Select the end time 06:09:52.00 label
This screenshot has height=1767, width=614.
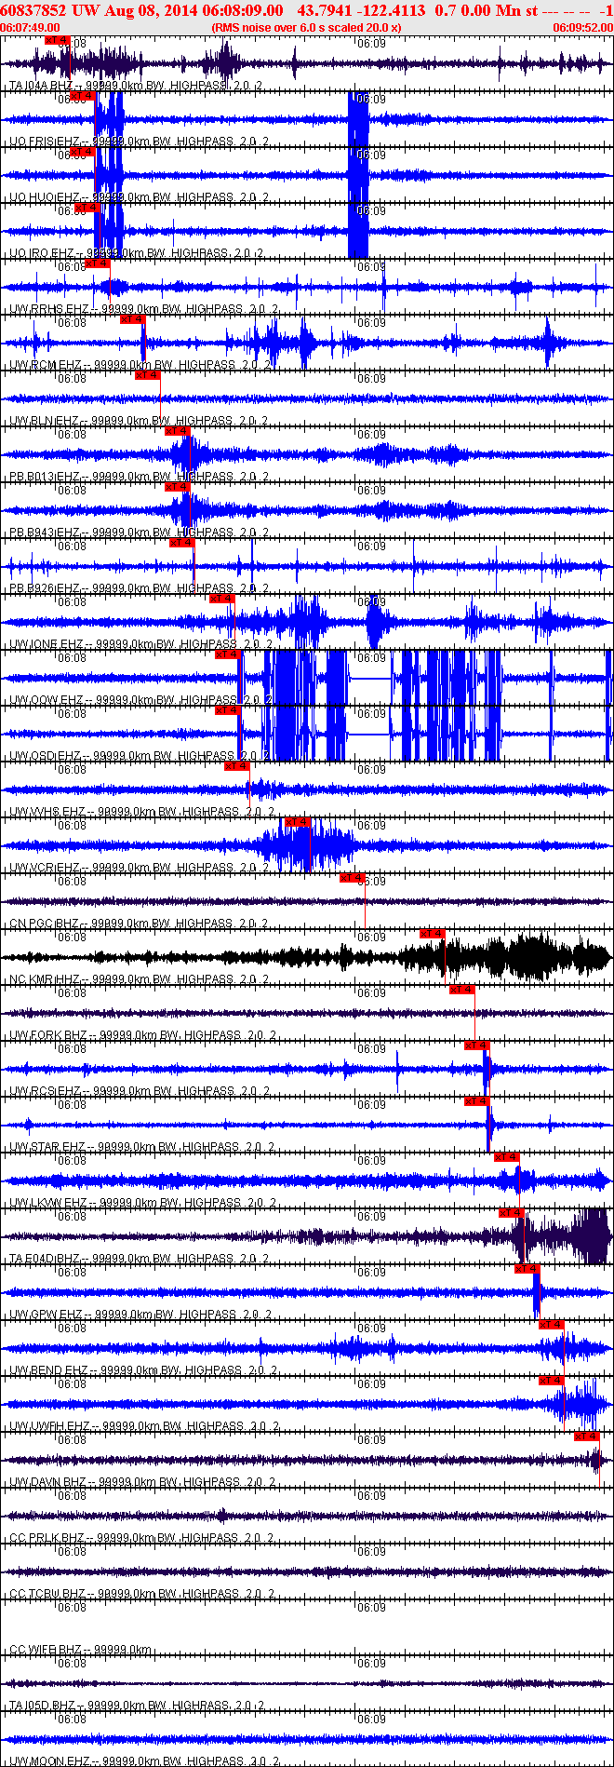click(583, 28)
